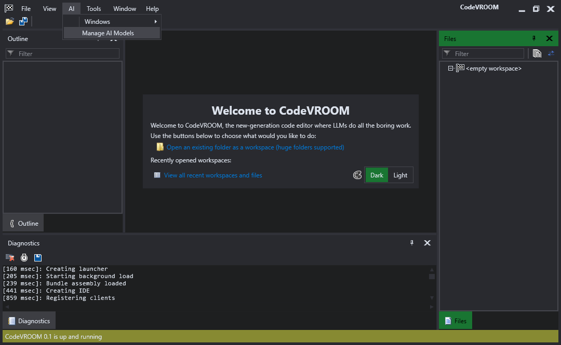561x345 pixels.
Task: Maximize the CodeVROOM window
Action: (536, 9)
